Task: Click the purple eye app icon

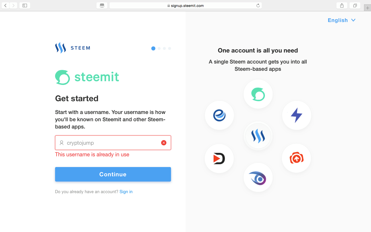Action: point(258,177)
